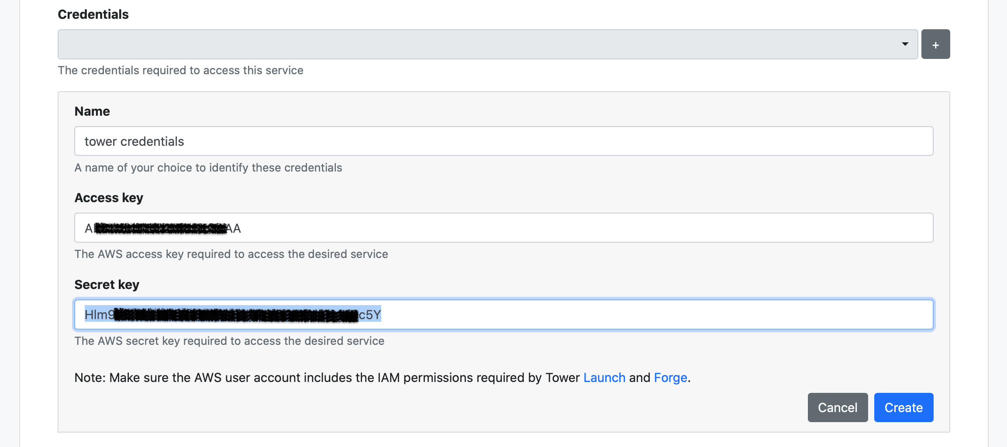Click inside the Access key input field
Screen dimensions: 1007x447
(x=568, y=228)
